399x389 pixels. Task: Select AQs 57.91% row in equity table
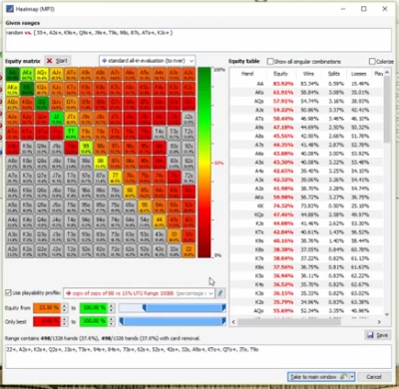click(x=306, y=101)
